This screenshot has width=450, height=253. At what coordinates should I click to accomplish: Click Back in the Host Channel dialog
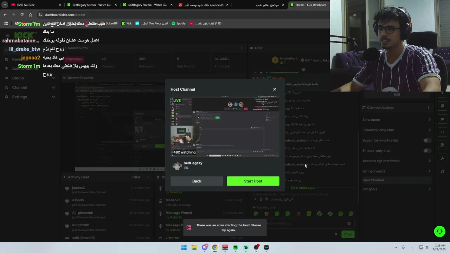[197, 181]
